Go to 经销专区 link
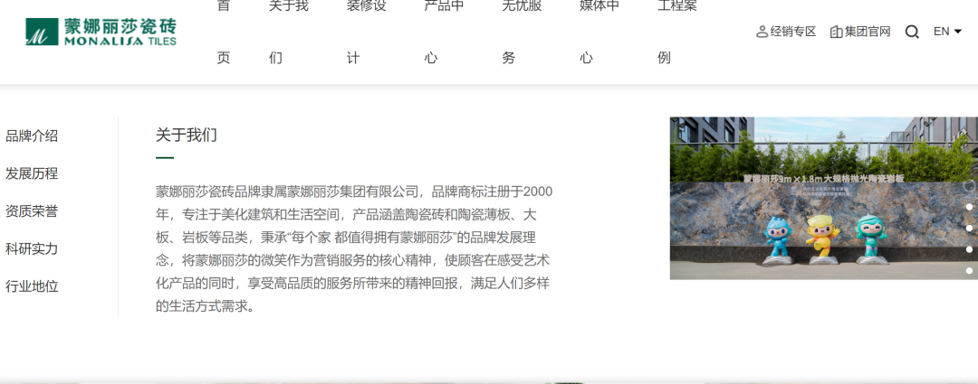 pyautogui.click(x=793, y=32)
